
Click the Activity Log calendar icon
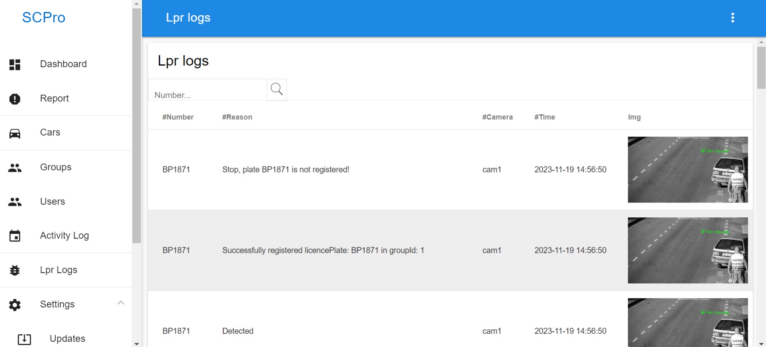coord(15,236)
